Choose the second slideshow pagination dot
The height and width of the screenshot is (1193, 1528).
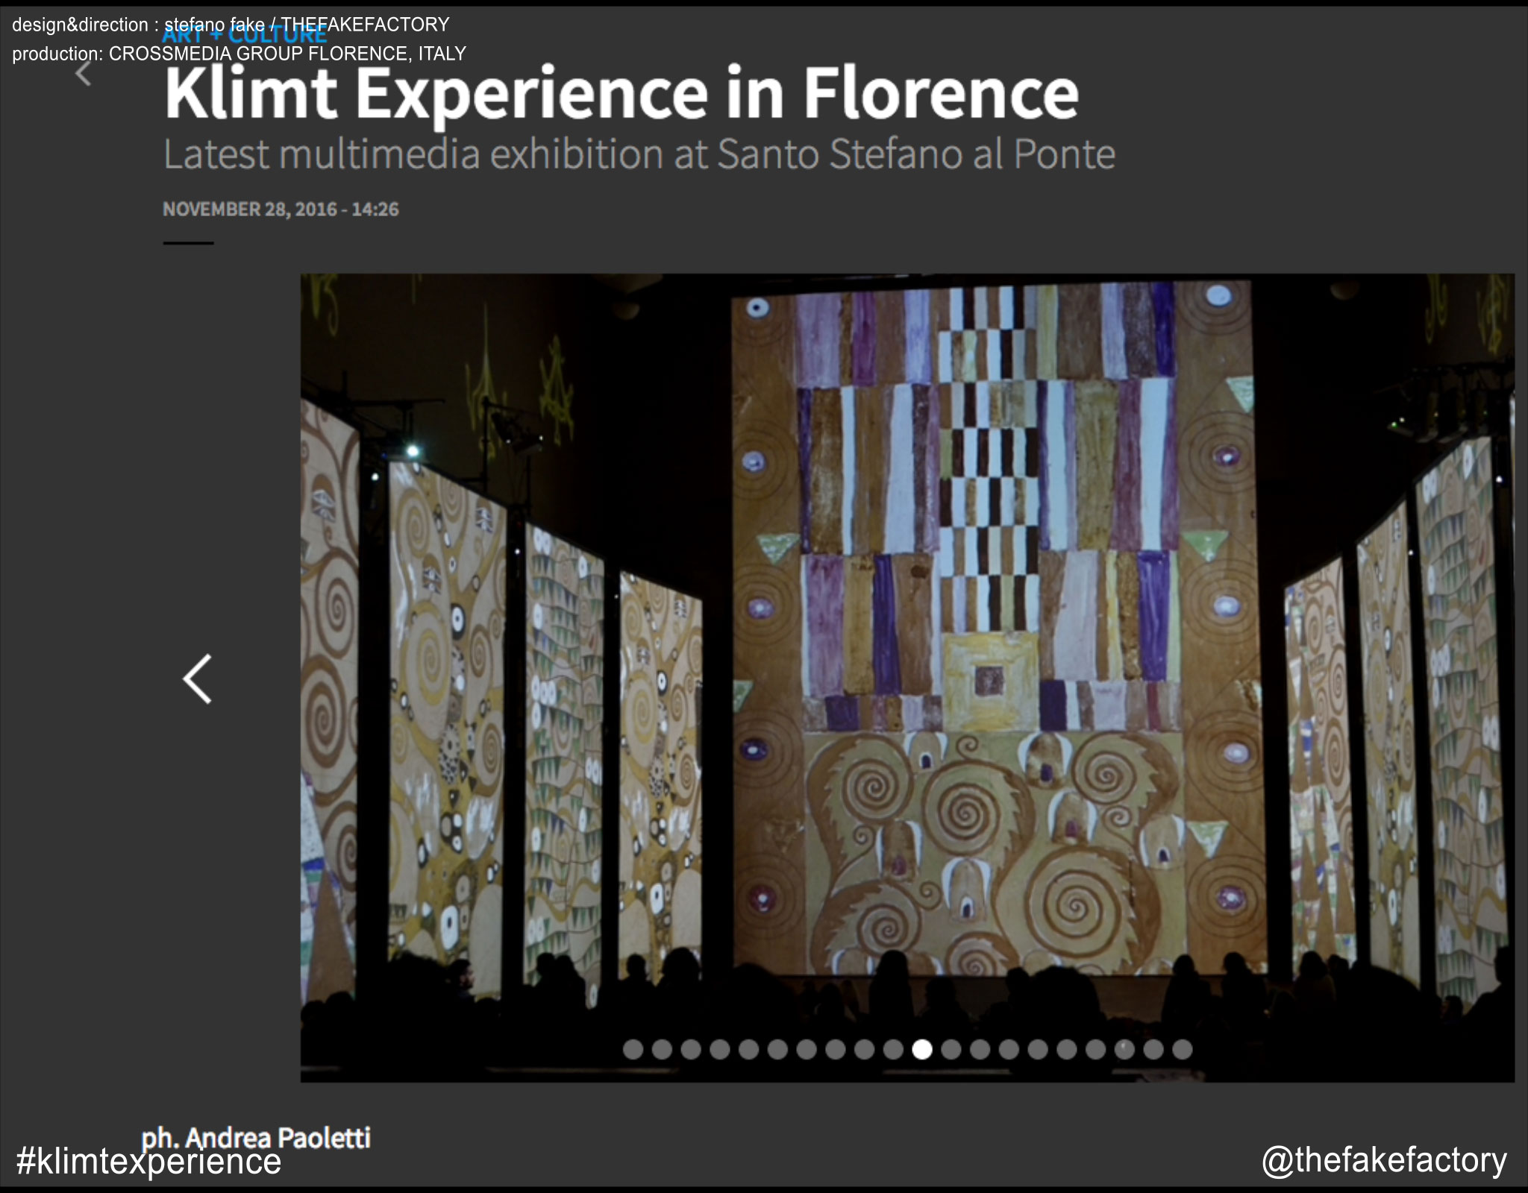(662, 1049)
